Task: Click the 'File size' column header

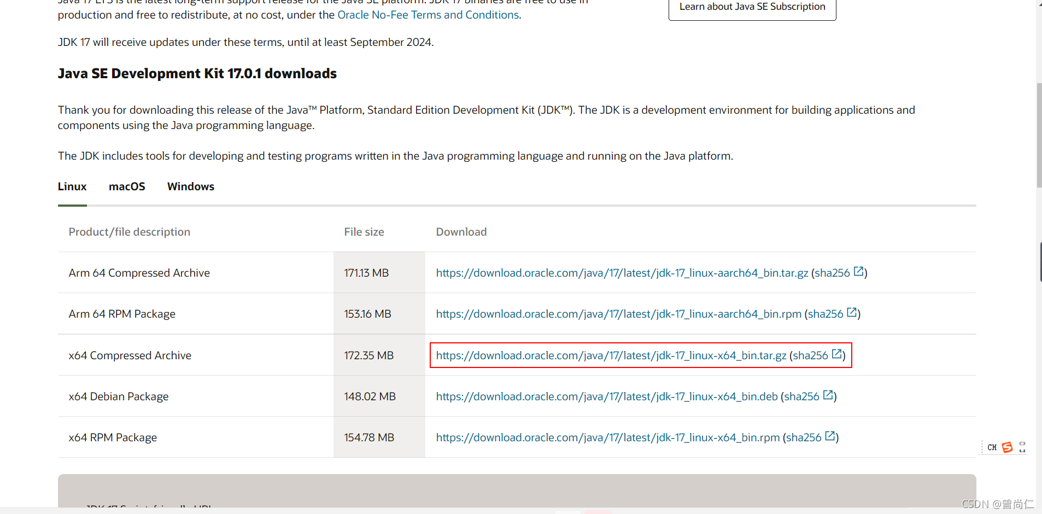Action: (x=364, y=232)
